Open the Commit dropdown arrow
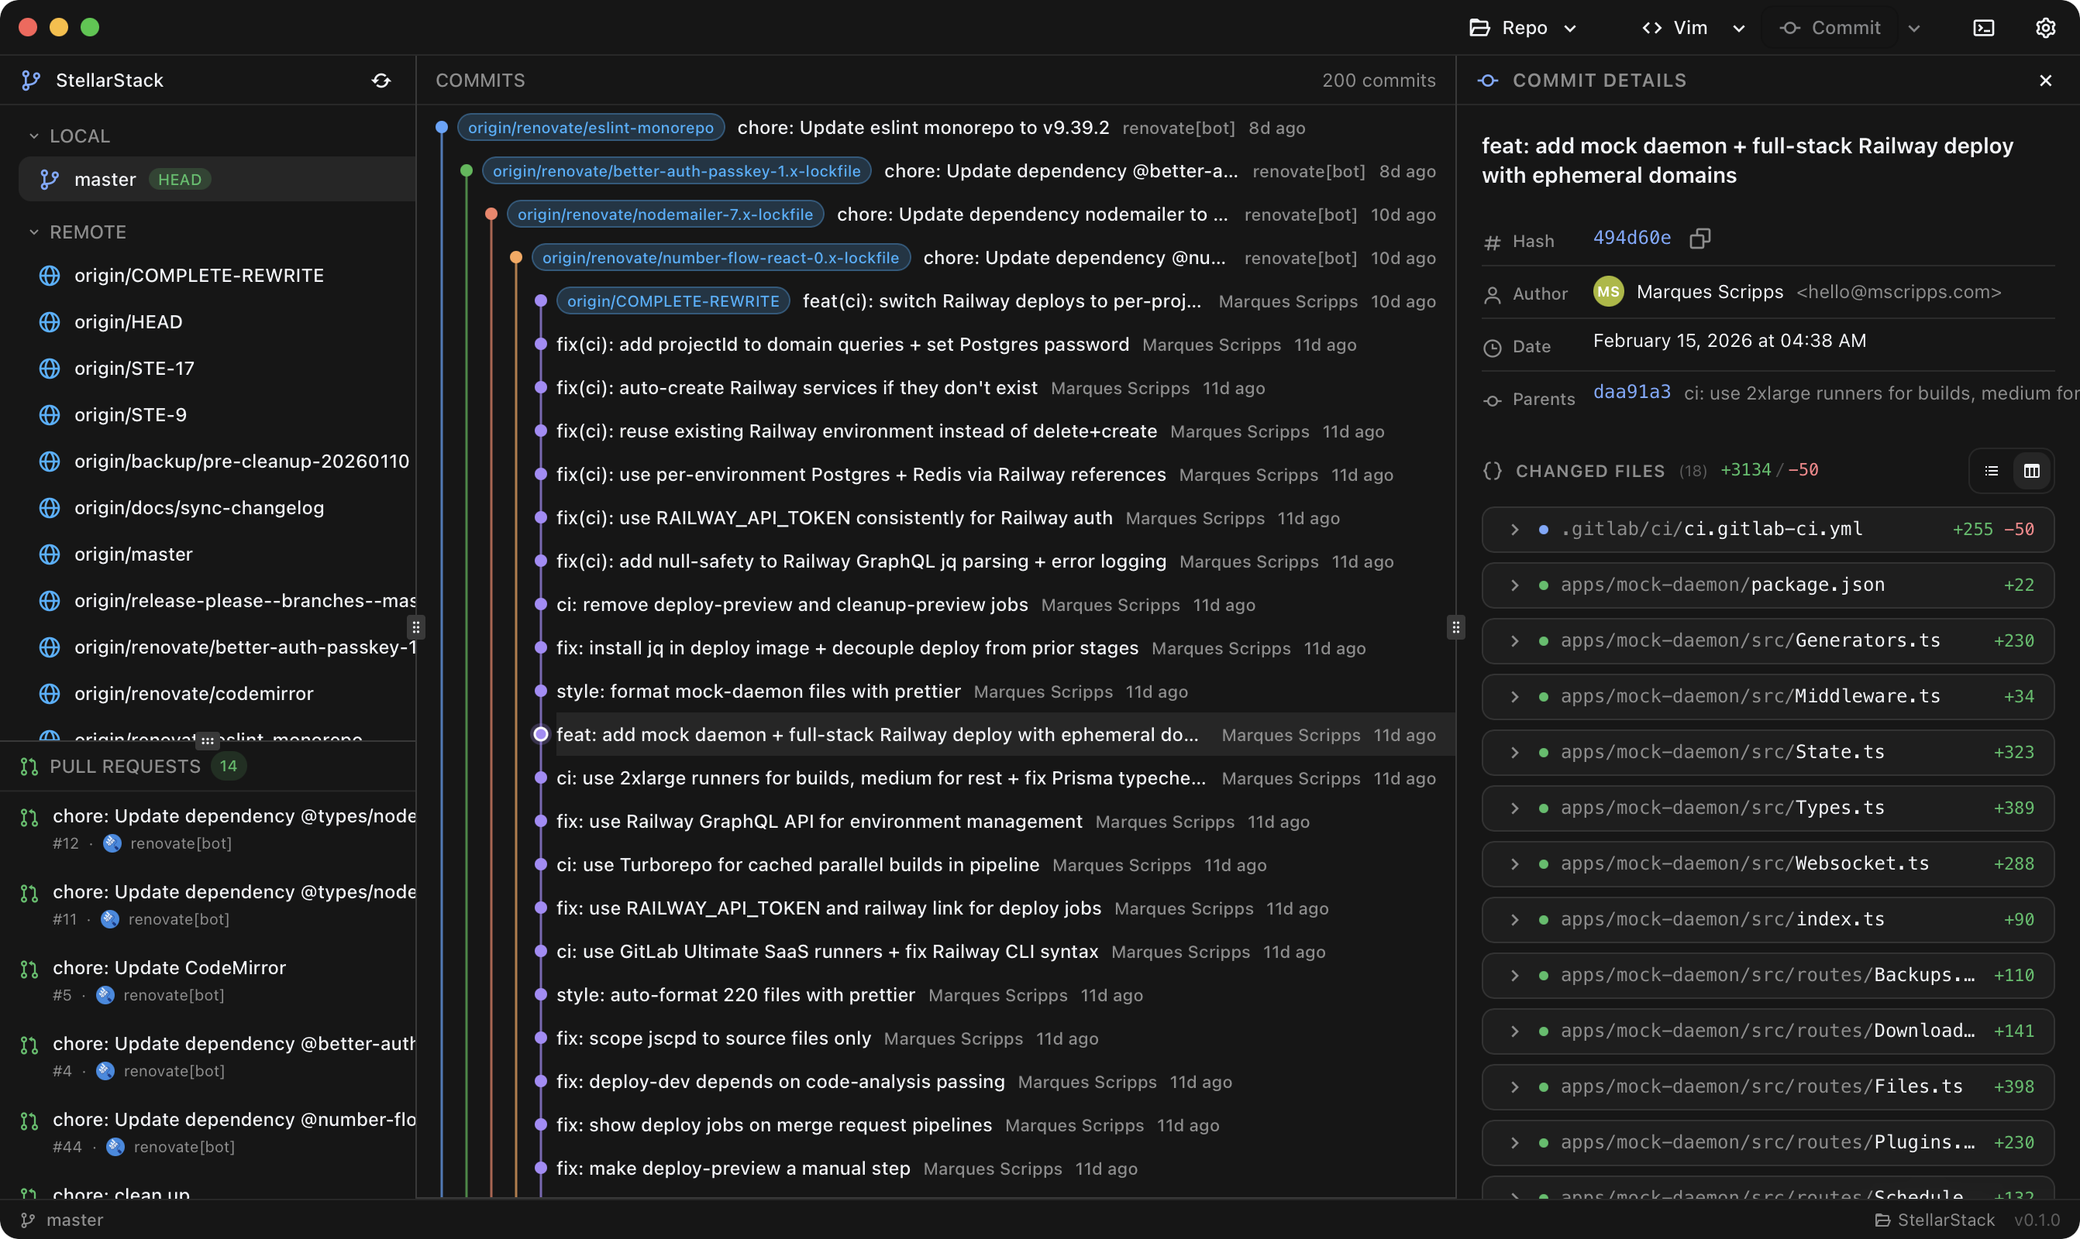This screenshot has width=2080, height=1239. [x=1913, y=29]
